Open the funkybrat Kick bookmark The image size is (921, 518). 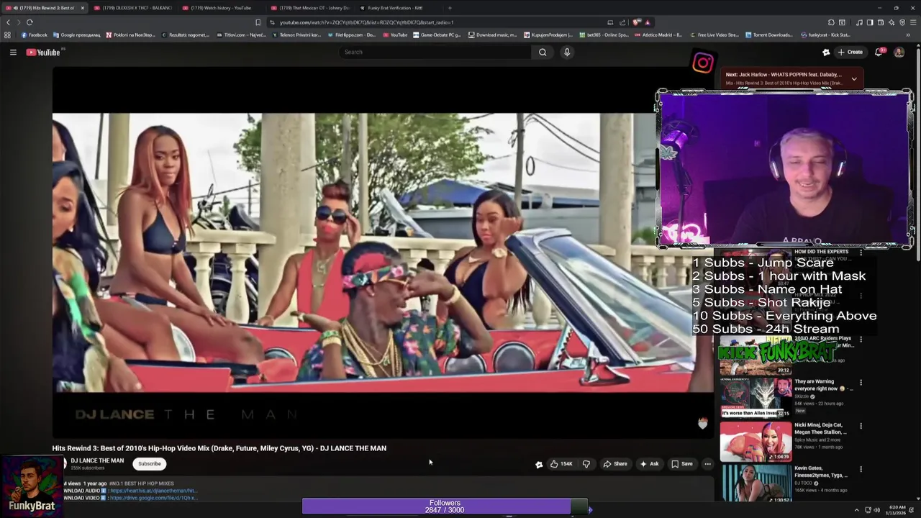click(825, 35)
